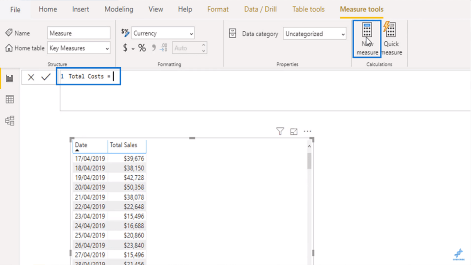Switch to the View tab

tap(155, 9)
